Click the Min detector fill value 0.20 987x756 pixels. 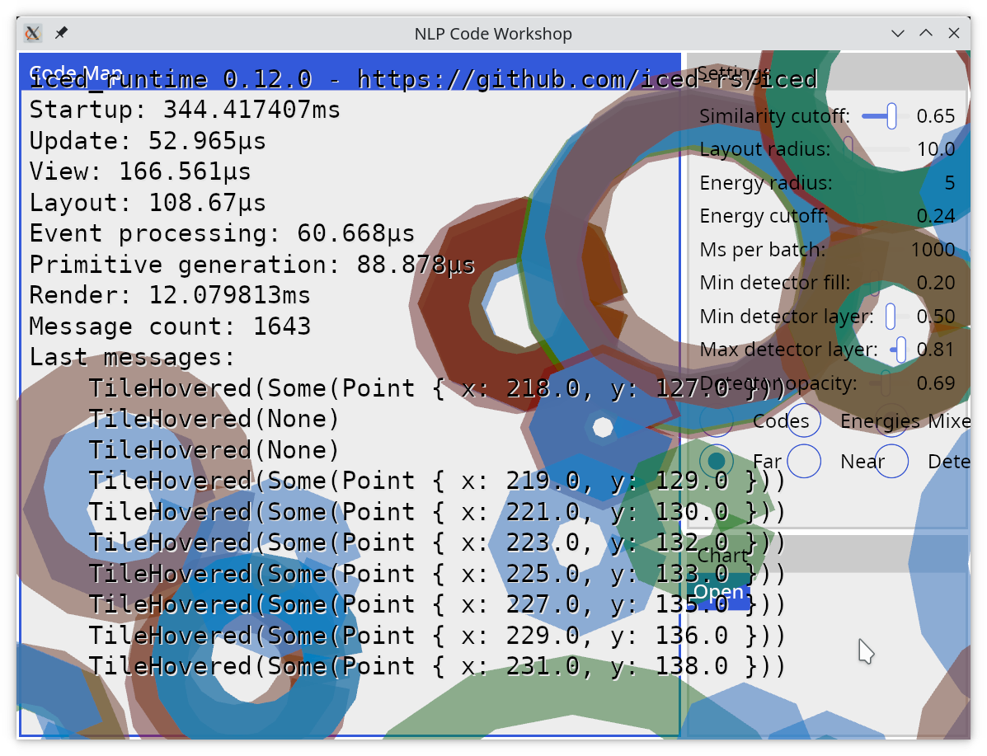[x=935, y=283]
